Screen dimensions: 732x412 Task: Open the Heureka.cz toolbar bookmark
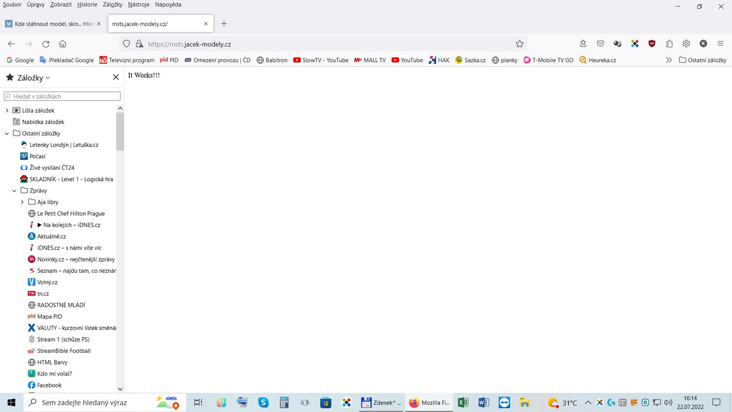[x=598, y=60]
